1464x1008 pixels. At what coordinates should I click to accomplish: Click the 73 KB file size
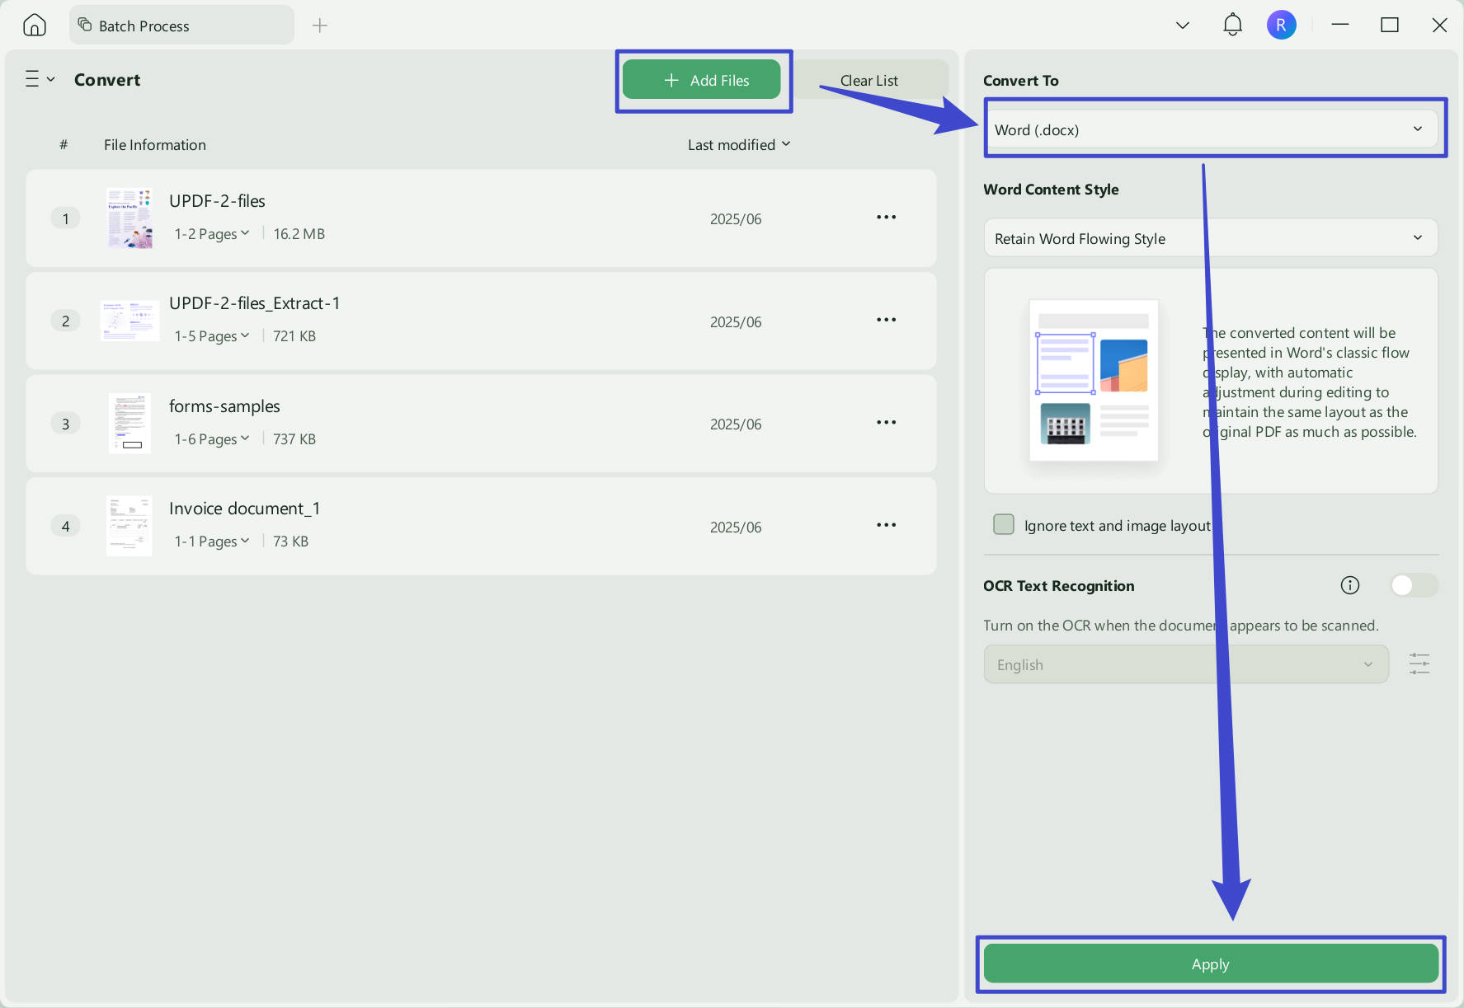(x=290, y=541)
